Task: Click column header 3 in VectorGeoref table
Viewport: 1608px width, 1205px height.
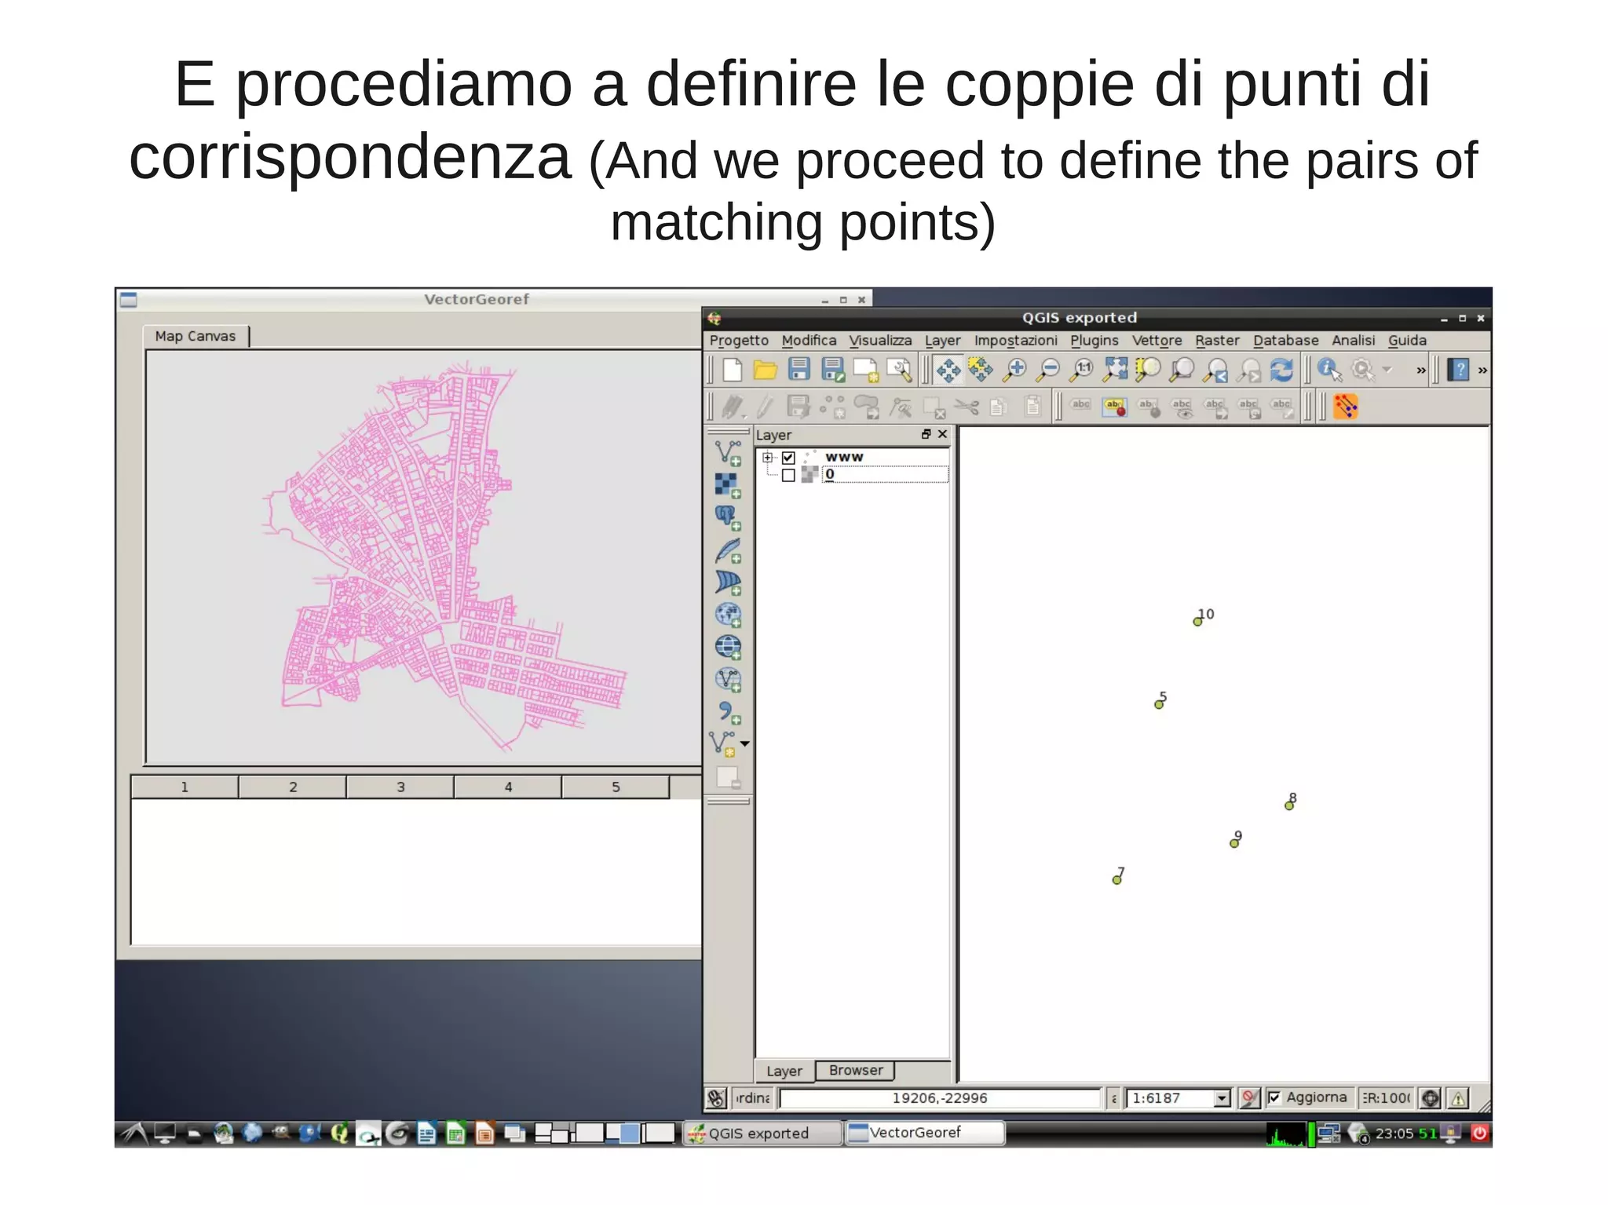Action: click(400, 787)
